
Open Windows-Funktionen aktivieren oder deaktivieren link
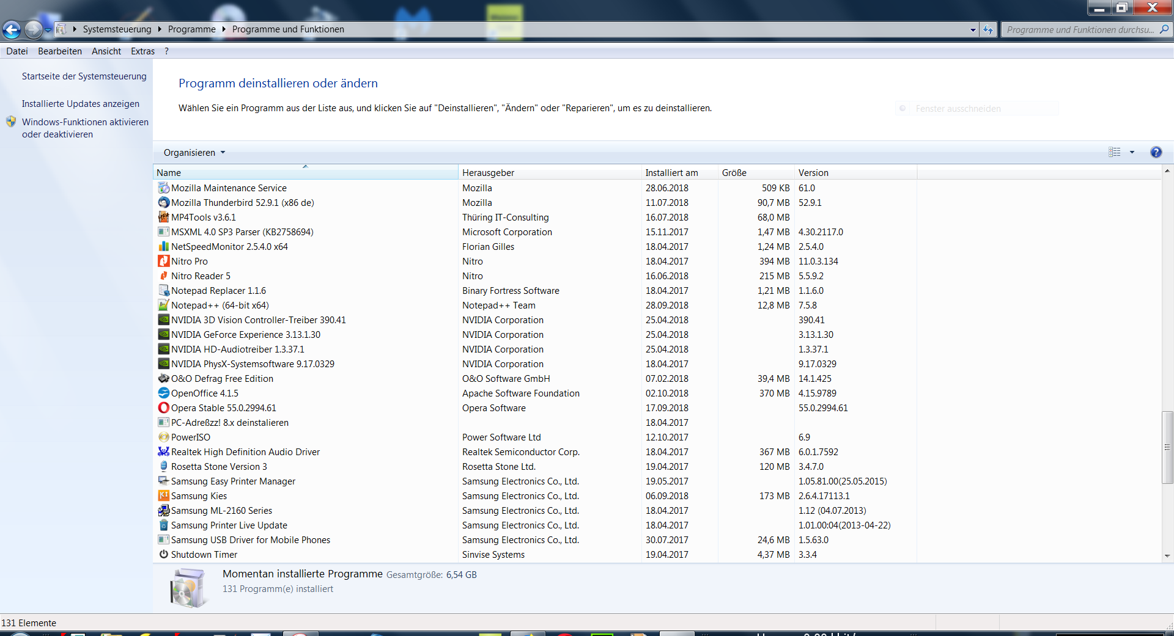(85, 128)
